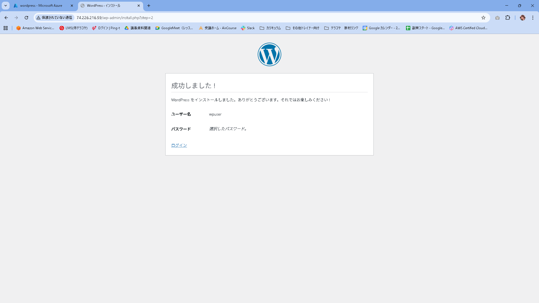Click the not secure 保護されていない通信 badge
Viewport: 539px width, 303px height.
pyautogui.click(x=54, y=18)
